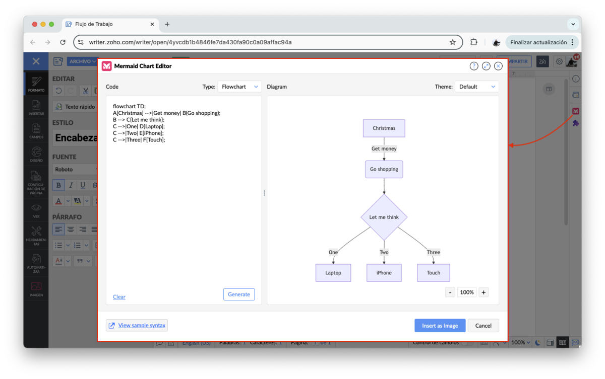Open the Diseño panel in left sidebar
Viewport: 605px width, 379px height.
pyautogui.click(x=36, y=154)
